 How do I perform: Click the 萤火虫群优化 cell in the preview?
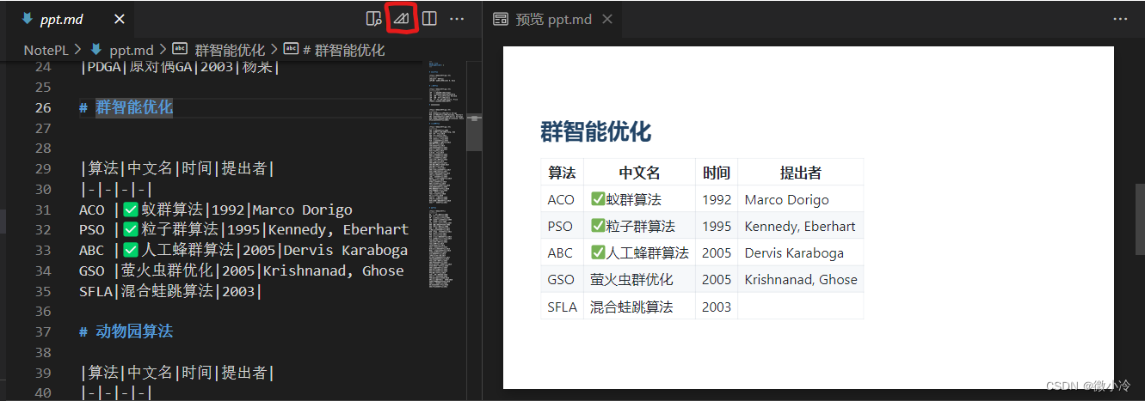click(639, 280)
